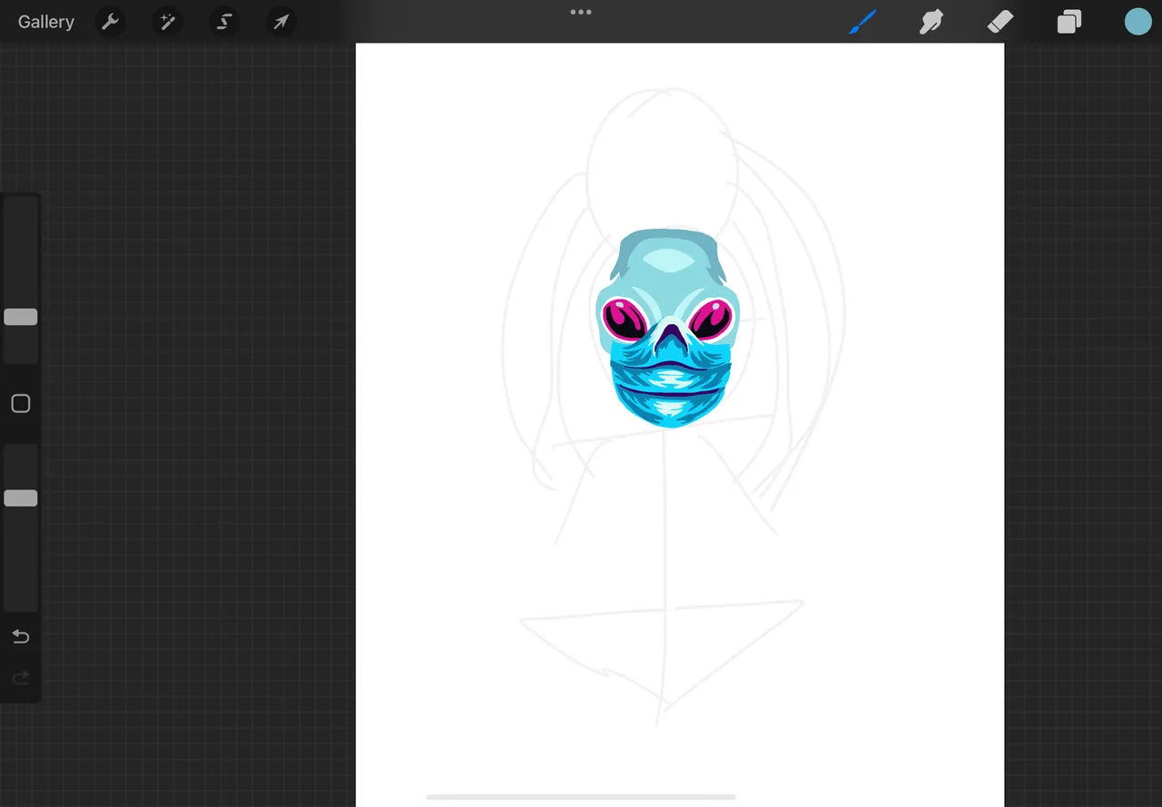Select the Eraser tool
Viewport: 1162px width, 807px height.
tap(1000, 22)
